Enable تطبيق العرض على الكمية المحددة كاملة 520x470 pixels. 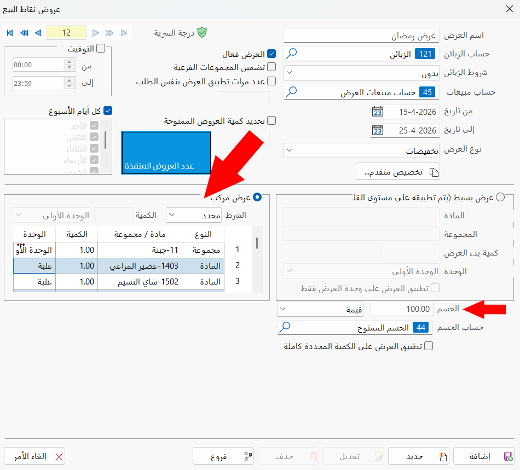coord(429,346)
